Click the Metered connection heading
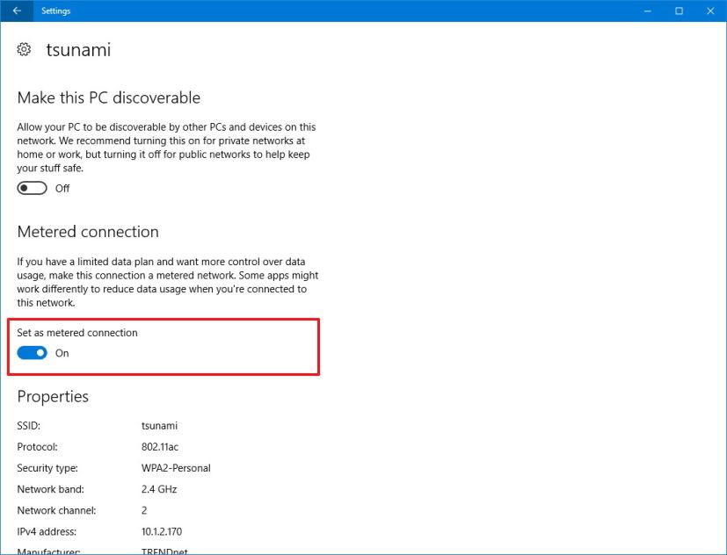 pyautogui.click(x=88, y=232)
